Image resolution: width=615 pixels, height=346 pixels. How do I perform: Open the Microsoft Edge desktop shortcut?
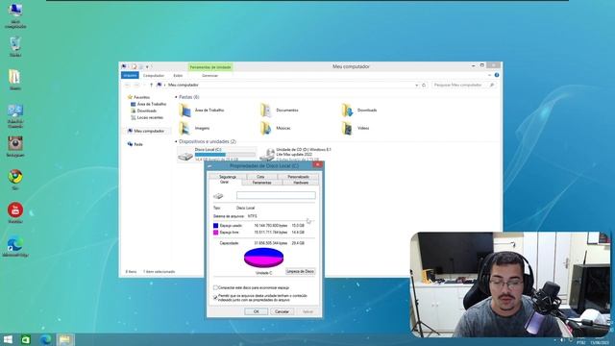(x=15, y=246)
